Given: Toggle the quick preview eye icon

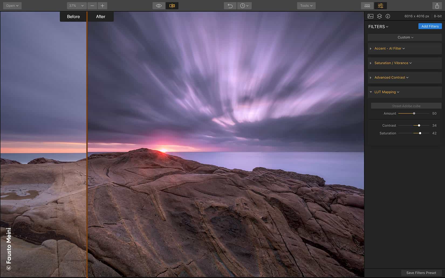Looking at the screenshot, I should pos(159,6).
